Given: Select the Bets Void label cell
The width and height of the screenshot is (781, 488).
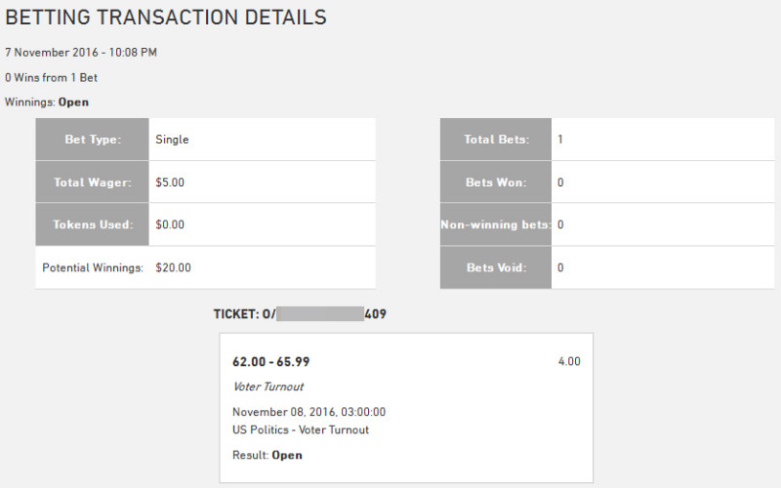Looking at the screenshot, I should [496, 267].
